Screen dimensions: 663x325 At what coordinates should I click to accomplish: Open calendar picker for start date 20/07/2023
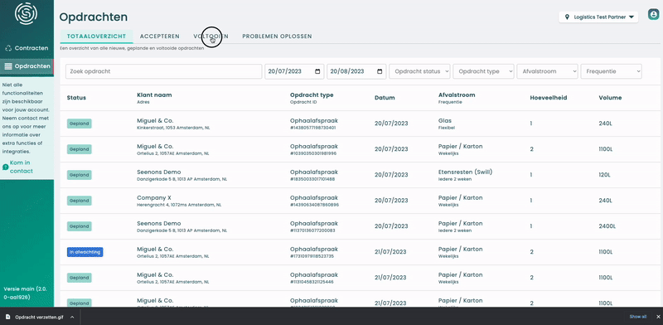(x=317, y=71)
